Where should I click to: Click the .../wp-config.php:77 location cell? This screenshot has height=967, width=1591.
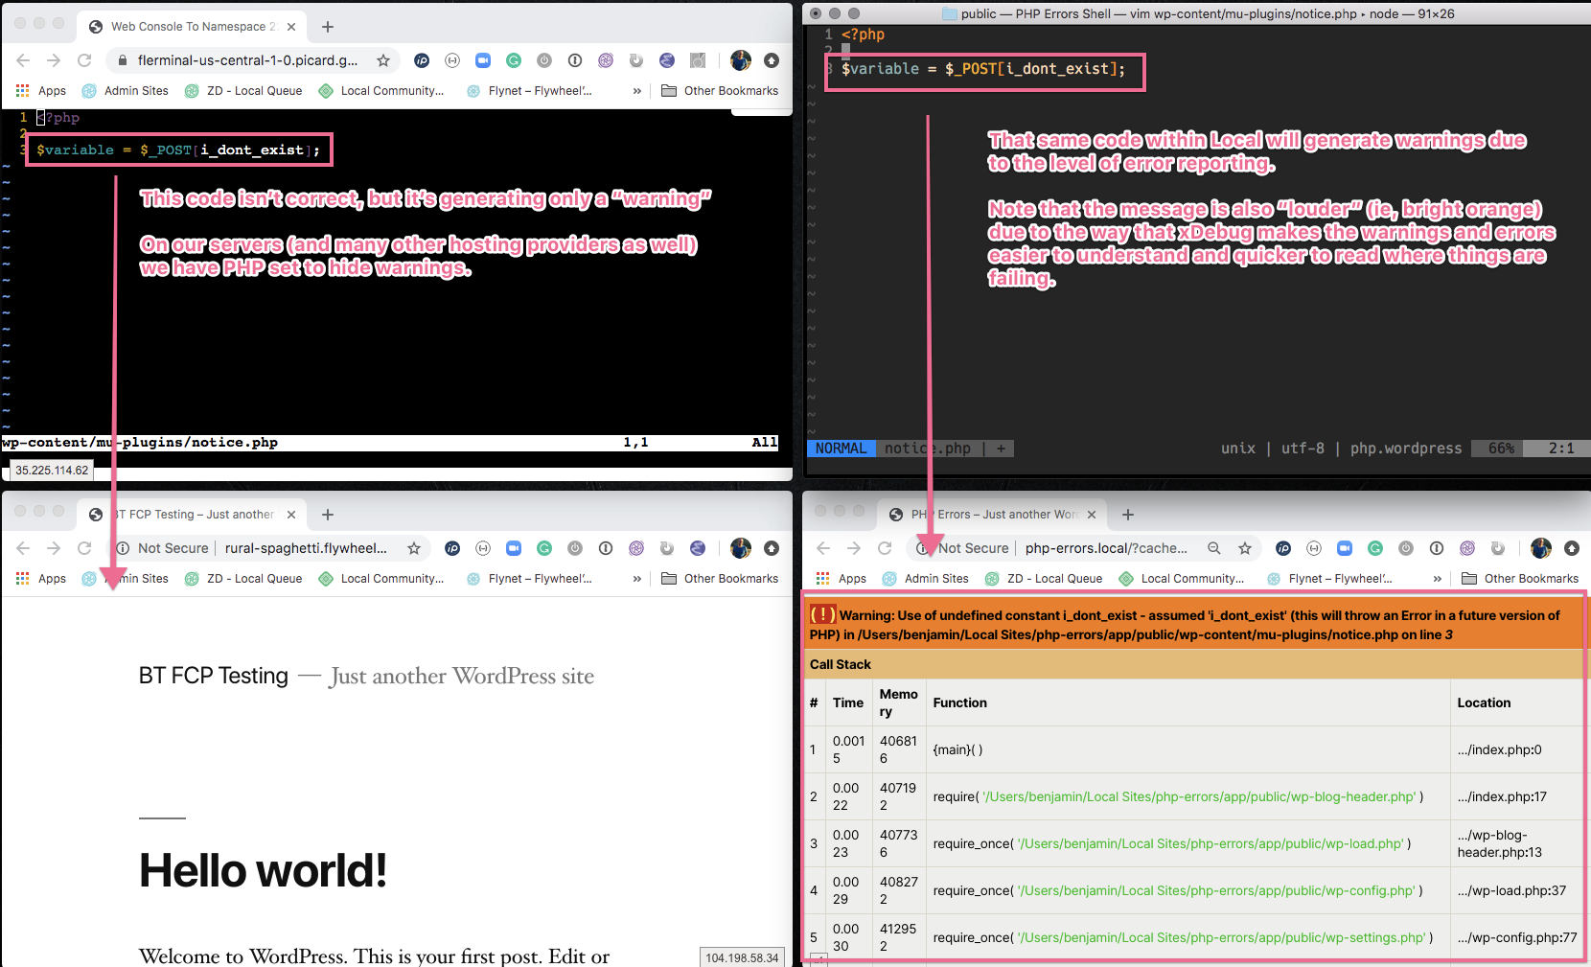pos(1517,937)
